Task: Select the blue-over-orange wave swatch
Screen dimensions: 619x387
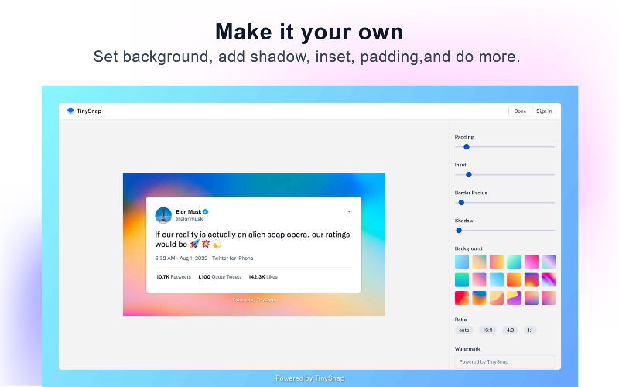Action: click(x=479, y=298)
